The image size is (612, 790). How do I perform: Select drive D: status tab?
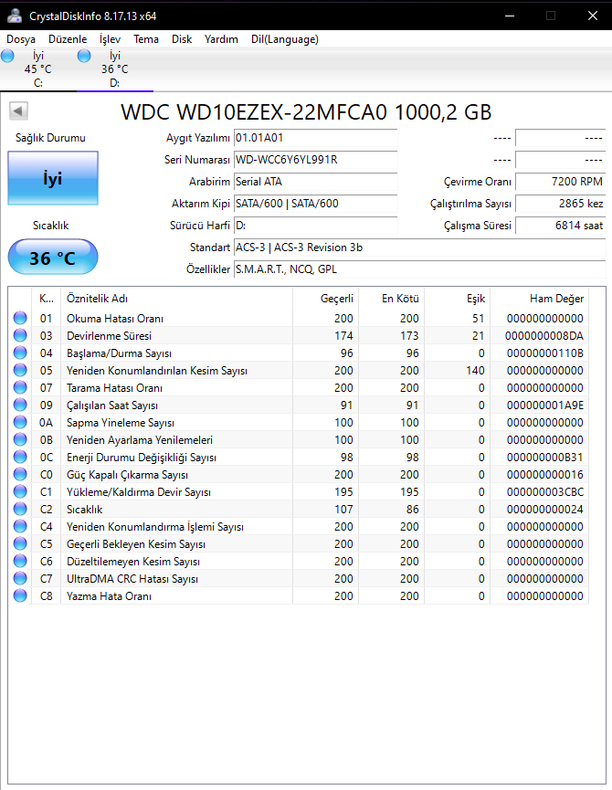point(115,69)
